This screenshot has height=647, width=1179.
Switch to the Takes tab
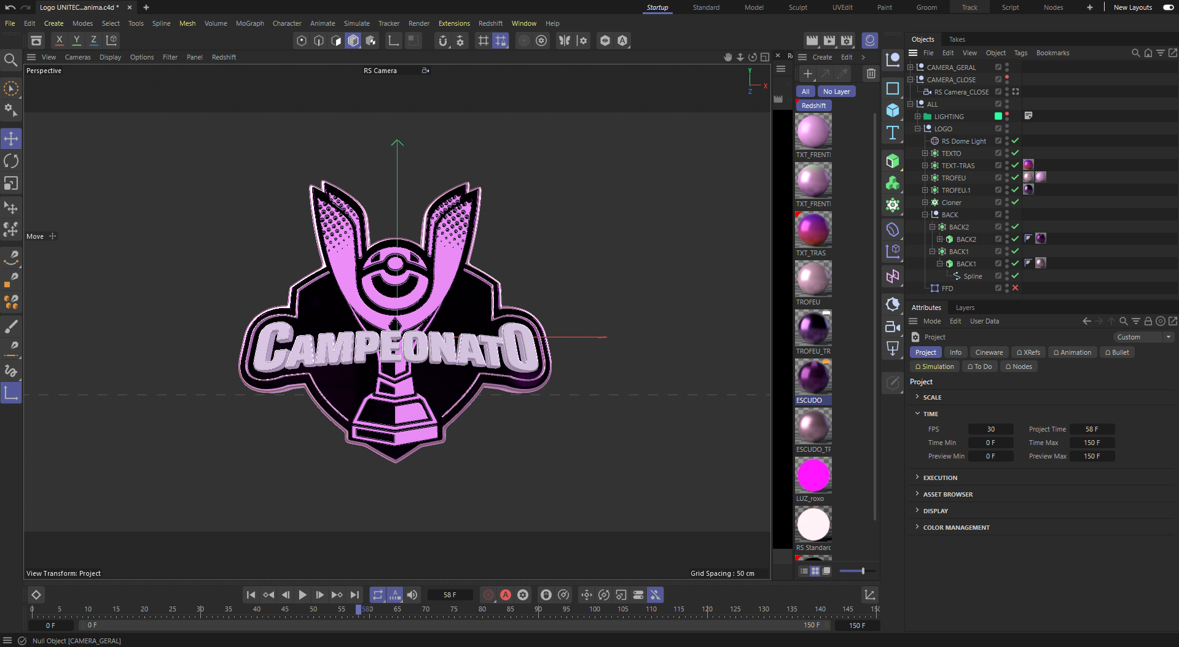point(957,39)
